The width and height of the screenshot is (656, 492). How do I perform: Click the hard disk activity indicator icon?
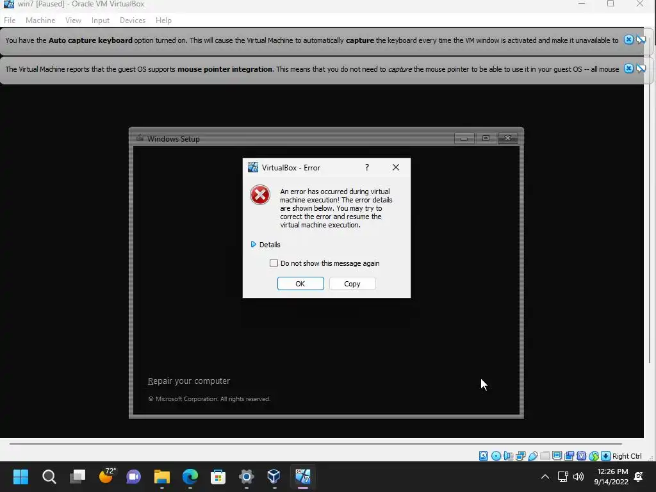click(483, 456)
